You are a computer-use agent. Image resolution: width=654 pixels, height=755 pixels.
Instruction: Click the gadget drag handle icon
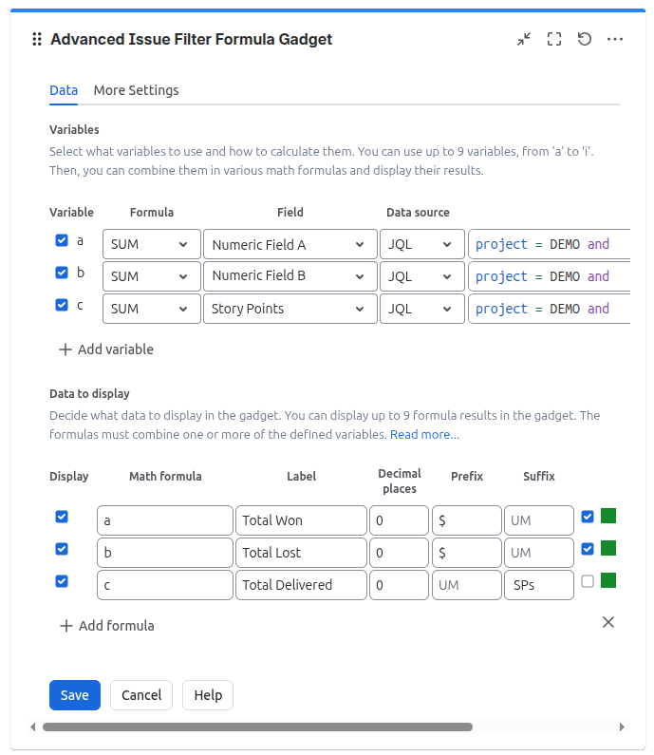pyautogui.click(x=37, y=39)
